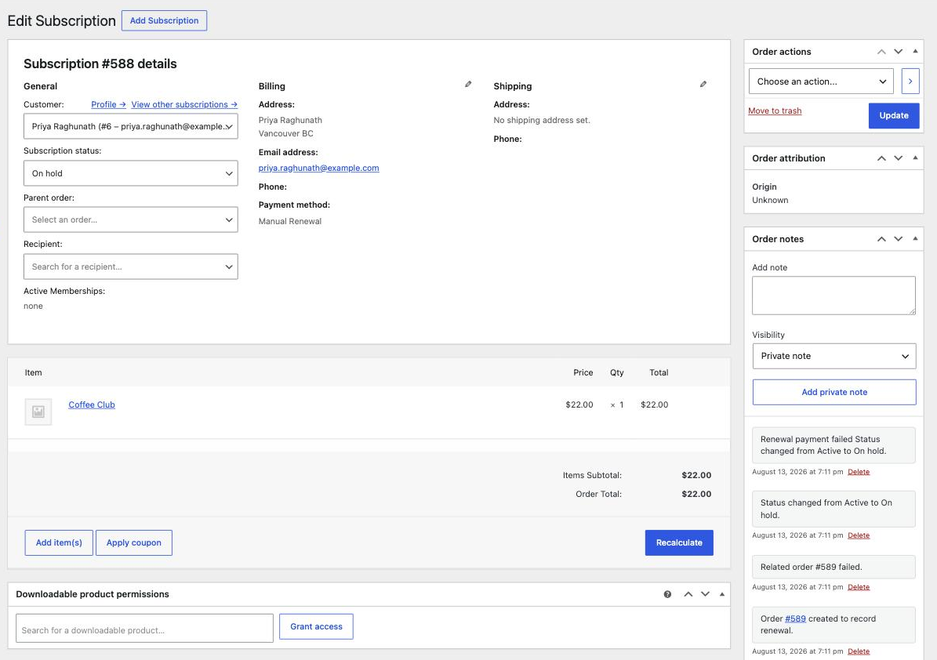The width and height of the screenshot is (937, 660).
Task: Open the Recipient search dropdown
Action: (x=131, y=267)
